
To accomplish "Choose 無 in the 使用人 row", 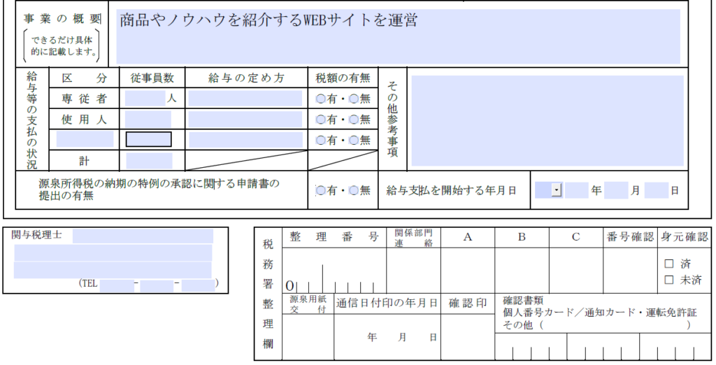I will point(354,120).
